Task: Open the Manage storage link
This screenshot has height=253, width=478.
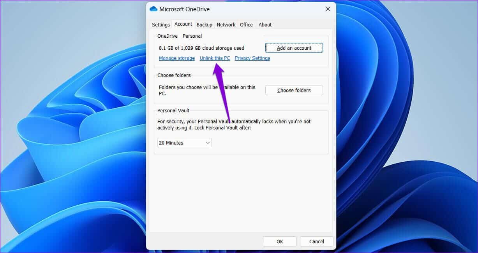Action: coord(177,58)
